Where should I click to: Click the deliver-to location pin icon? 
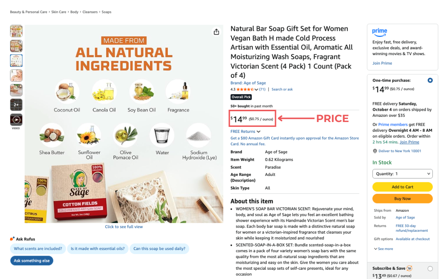[x=375, y=151]
